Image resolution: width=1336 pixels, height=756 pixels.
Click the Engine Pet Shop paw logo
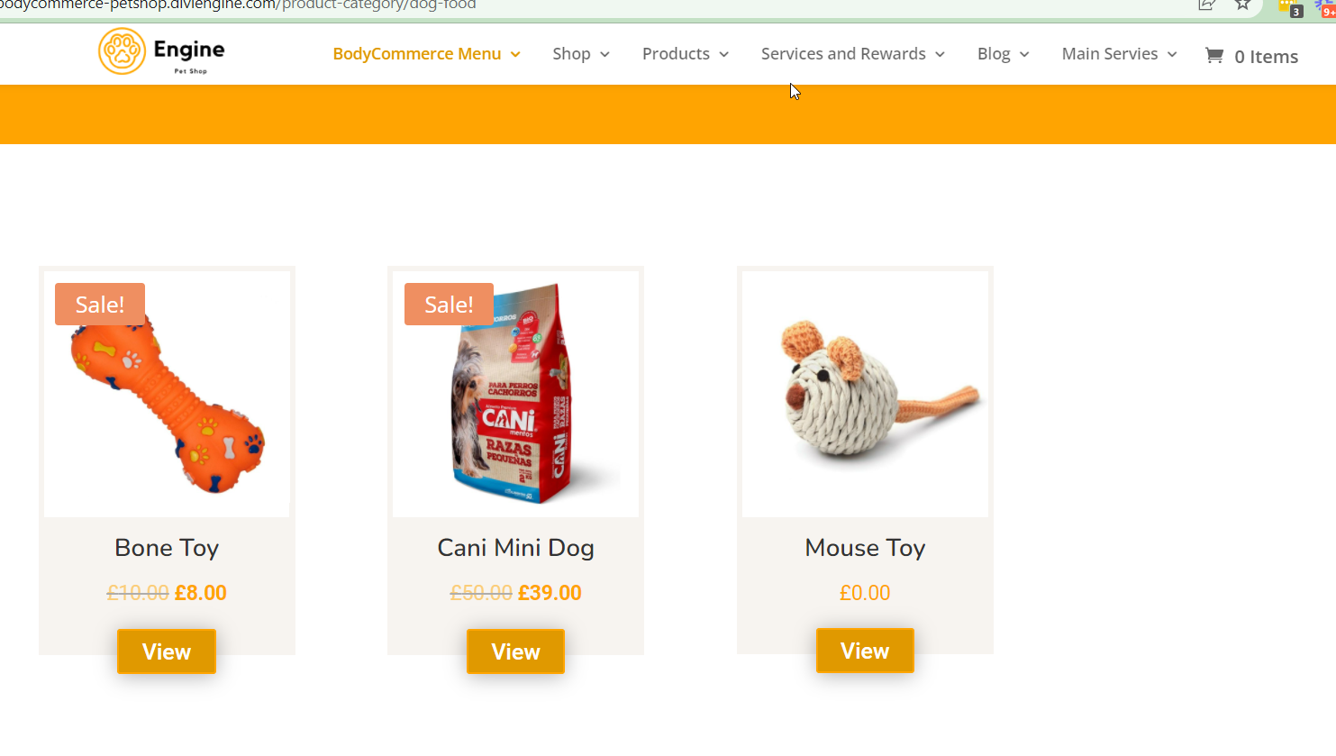[122, 51]
